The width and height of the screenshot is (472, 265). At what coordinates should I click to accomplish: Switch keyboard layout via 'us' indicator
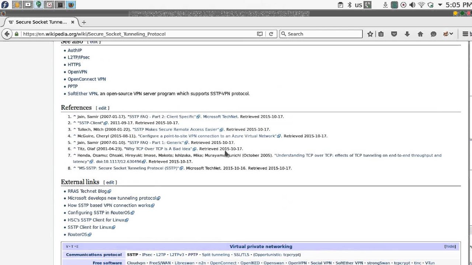point(358,5)
